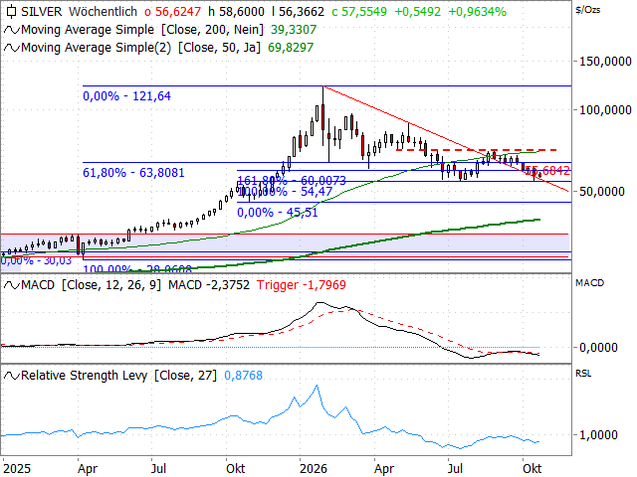Viewport: 637px width, 477px height.
Task: Click the 50 SMA value 69,8297
Action: (x=291, y=48)
